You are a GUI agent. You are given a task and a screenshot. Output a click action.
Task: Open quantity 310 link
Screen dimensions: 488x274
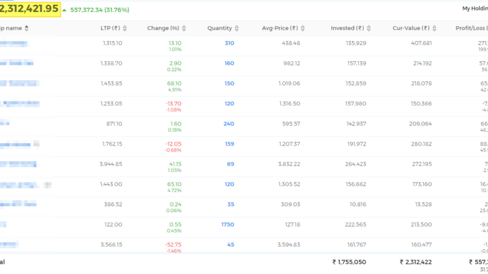229,43
